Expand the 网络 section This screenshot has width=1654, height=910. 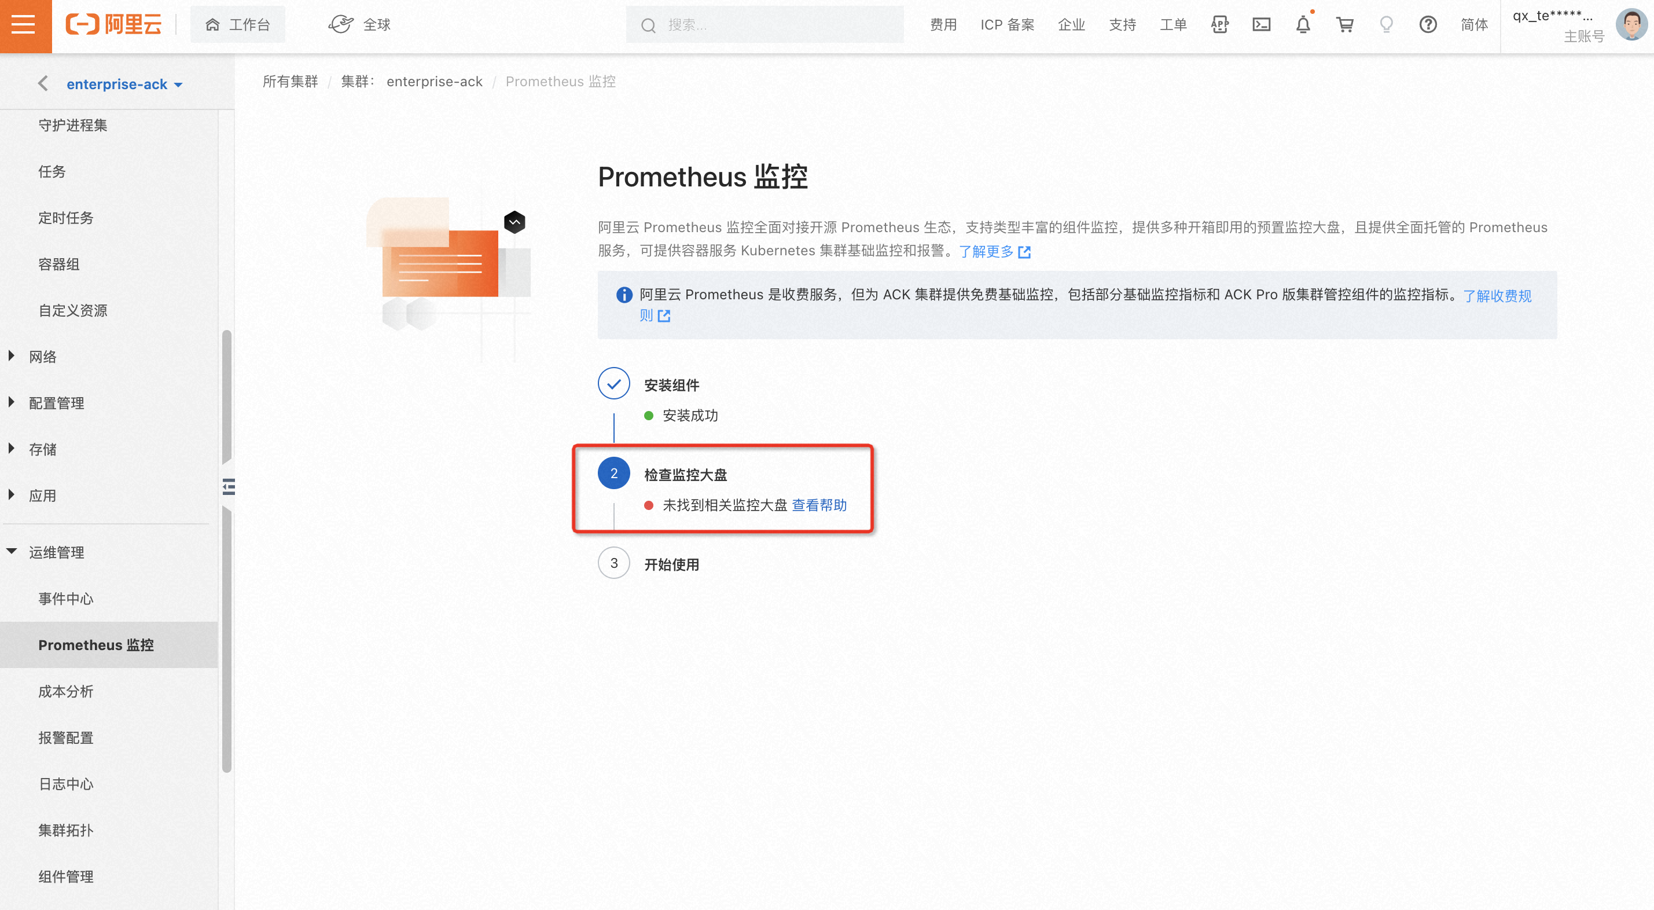pos(42,357)
